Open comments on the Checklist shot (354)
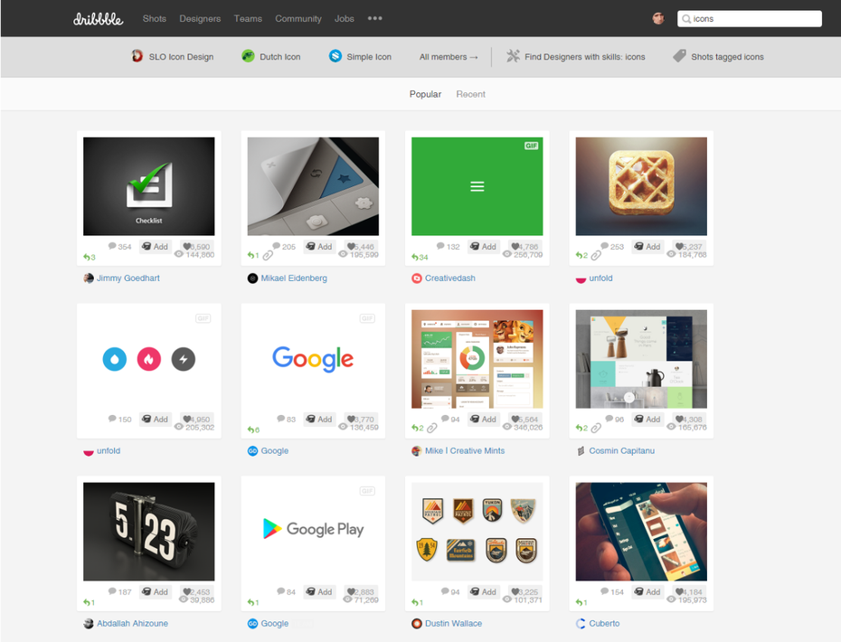The width and height of the screenshot is (841, 642). [x=119, y=247]
